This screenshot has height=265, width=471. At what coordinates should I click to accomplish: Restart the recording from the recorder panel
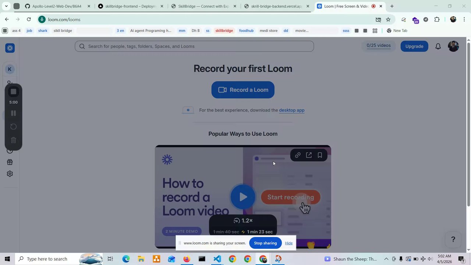13,127
